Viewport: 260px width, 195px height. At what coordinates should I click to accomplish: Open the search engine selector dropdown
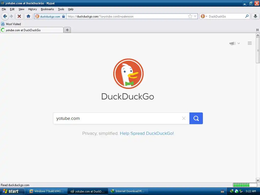(x=204, y=16)
